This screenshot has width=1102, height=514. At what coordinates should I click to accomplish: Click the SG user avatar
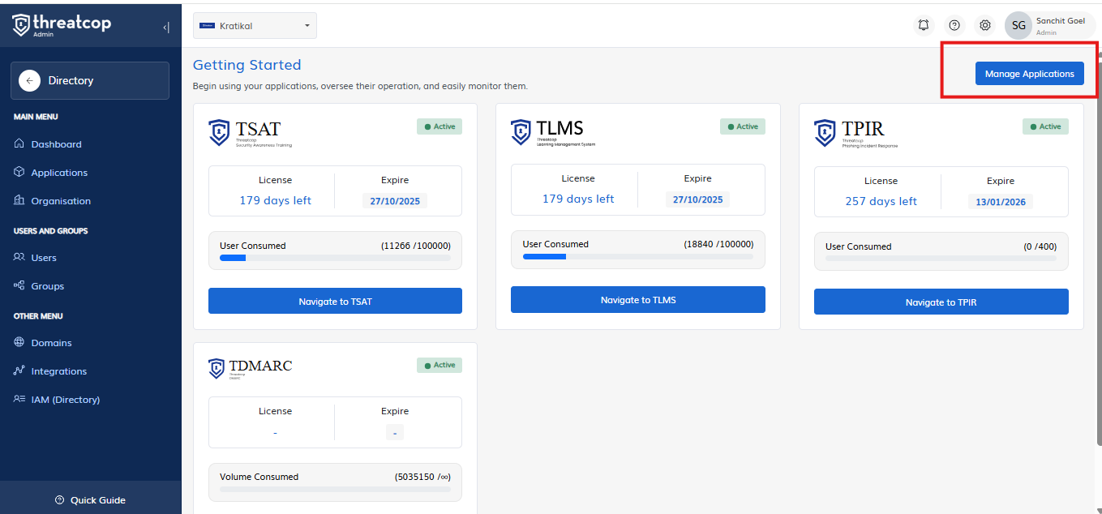(1018, 25)
